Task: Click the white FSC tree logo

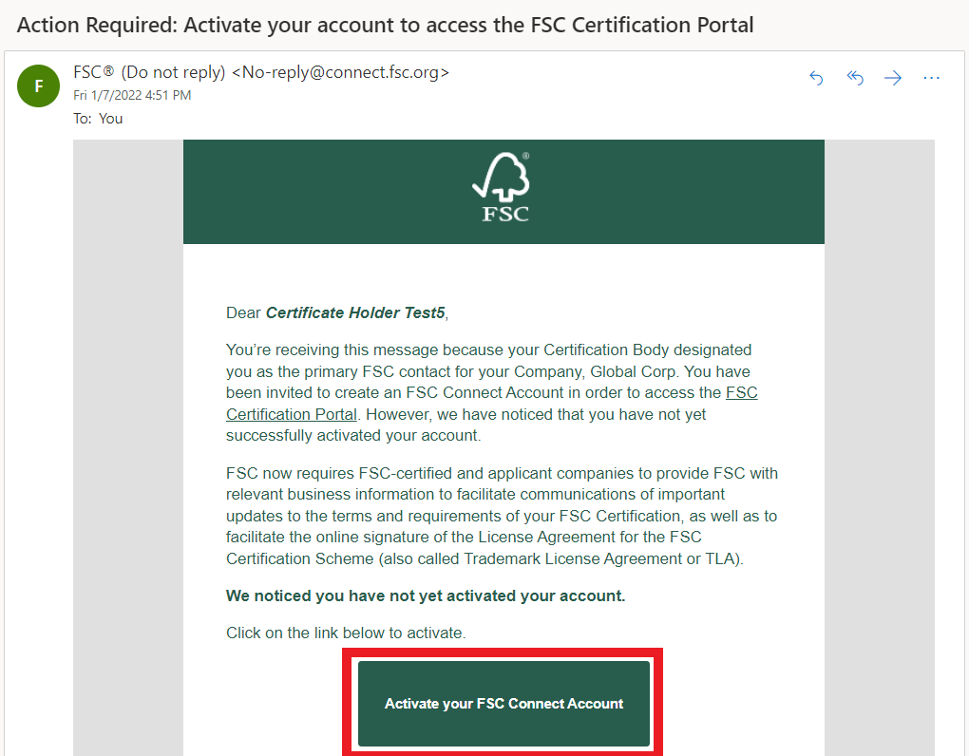Action: [504, 187]
